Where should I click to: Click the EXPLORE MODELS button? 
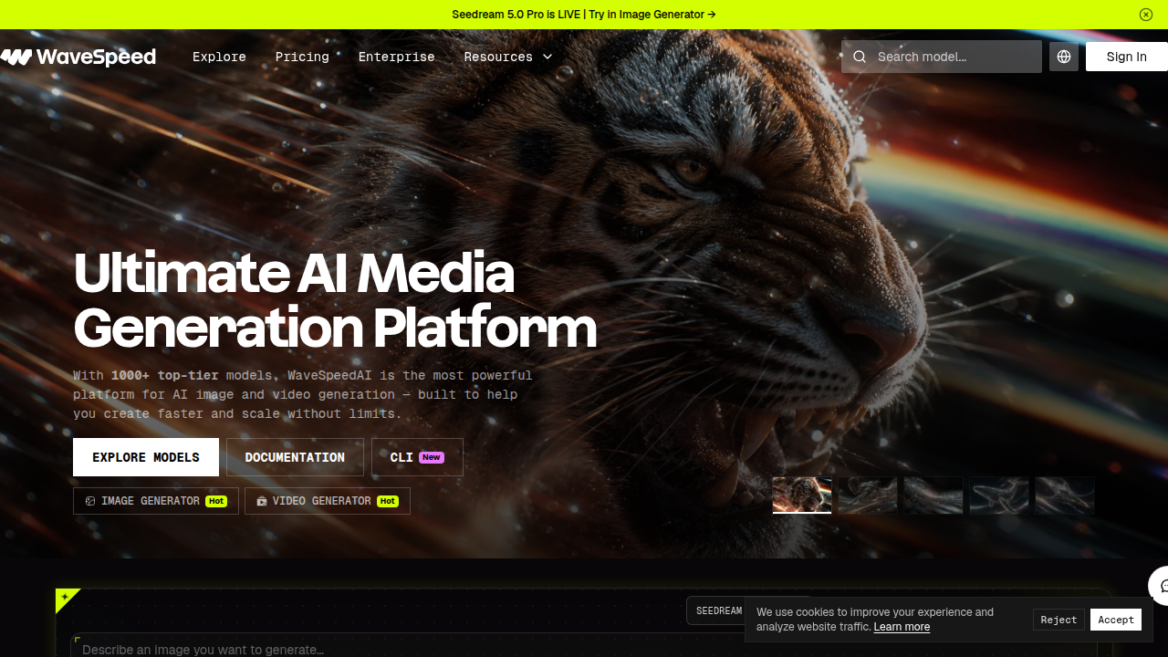[x=146, y=457]
